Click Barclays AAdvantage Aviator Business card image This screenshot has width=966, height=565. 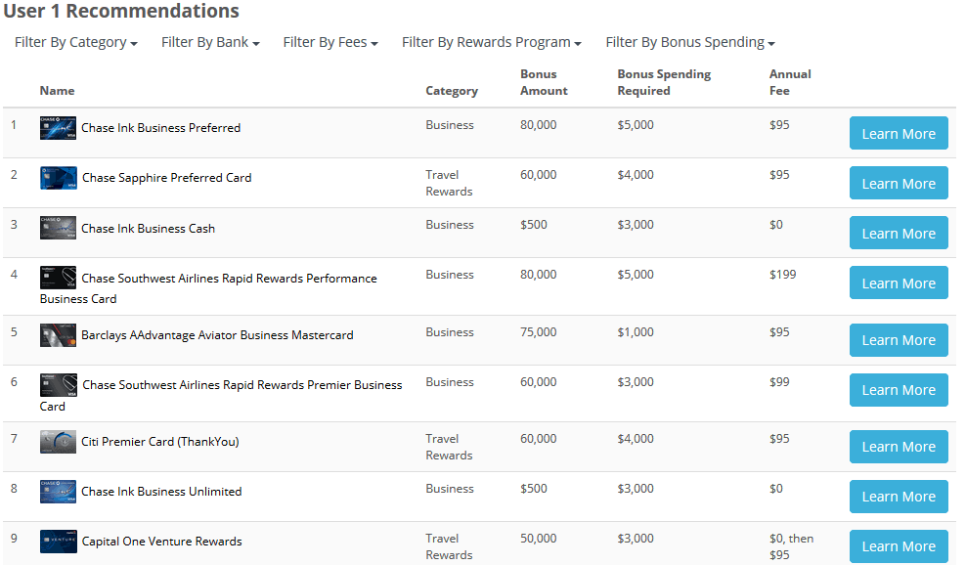(x=58, y=335)
